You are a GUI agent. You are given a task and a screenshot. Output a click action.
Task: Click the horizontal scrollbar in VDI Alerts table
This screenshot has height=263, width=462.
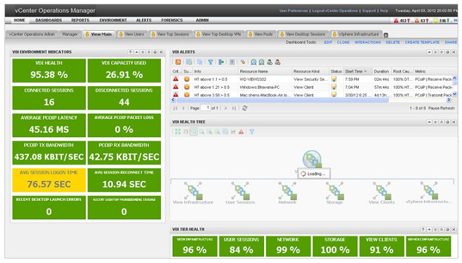pyautogui.click(x=283, y=100)
